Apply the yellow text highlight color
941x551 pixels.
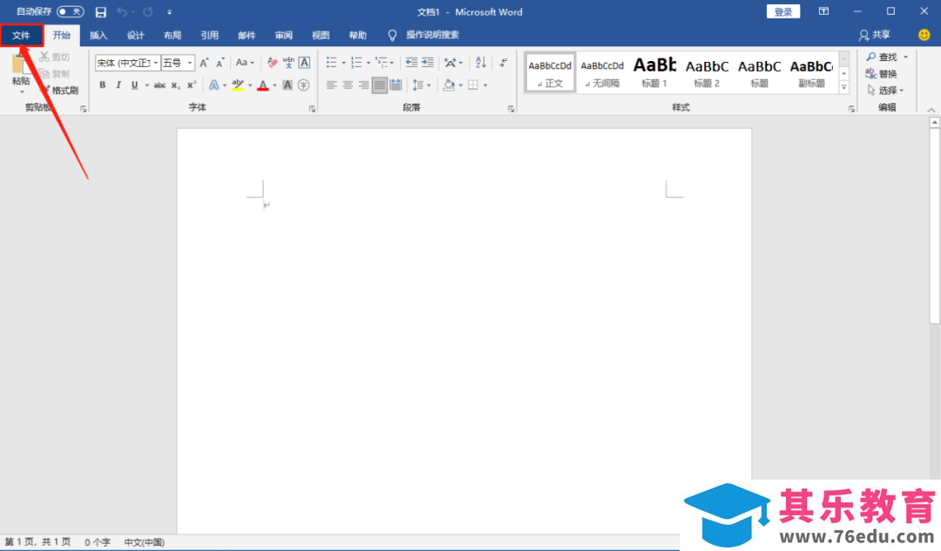pyautogui.click(x=238, y=85)
